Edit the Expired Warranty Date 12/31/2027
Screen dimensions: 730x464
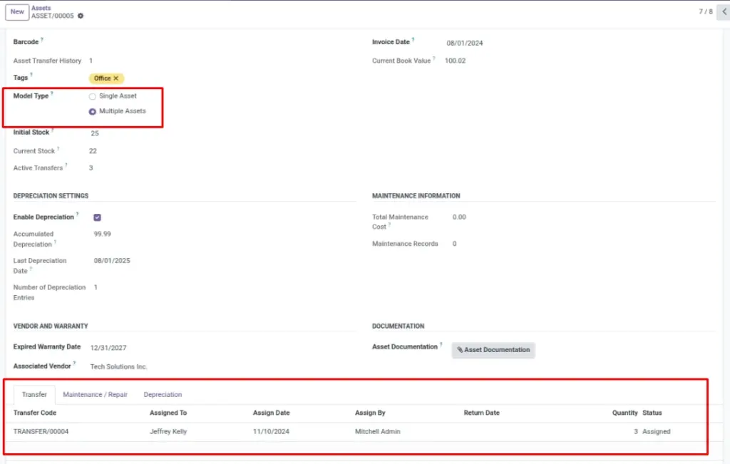tap(108, 348)
